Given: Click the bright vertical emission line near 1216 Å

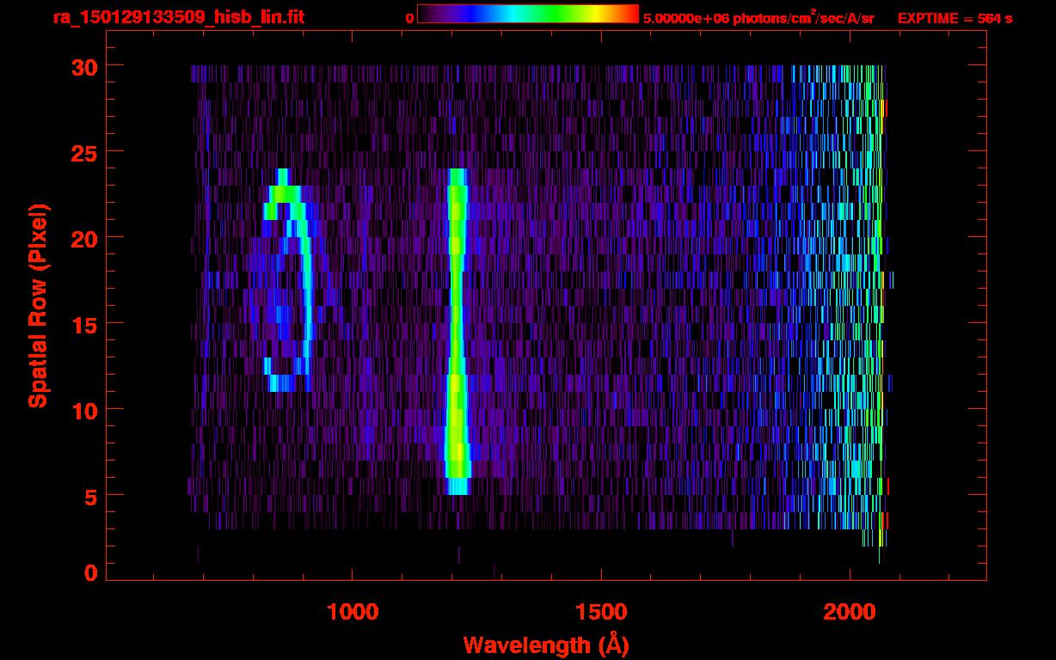Looking at the screenshot, I should 457,332.
